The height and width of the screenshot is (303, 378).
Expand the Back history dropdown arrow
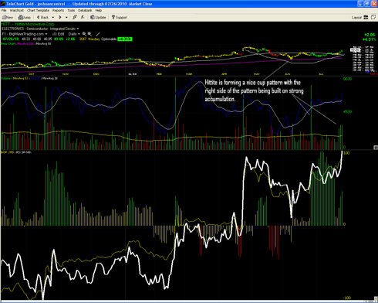click(53, 18)
